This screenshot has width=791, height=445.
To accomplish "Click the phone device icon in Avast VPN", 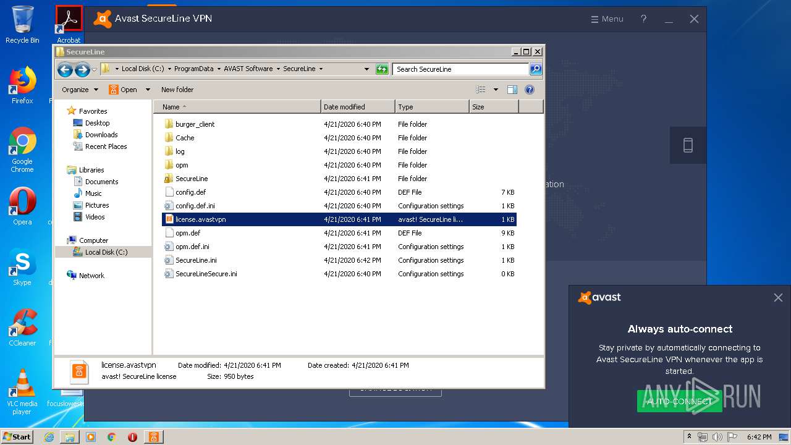I will tap(688, 145).
